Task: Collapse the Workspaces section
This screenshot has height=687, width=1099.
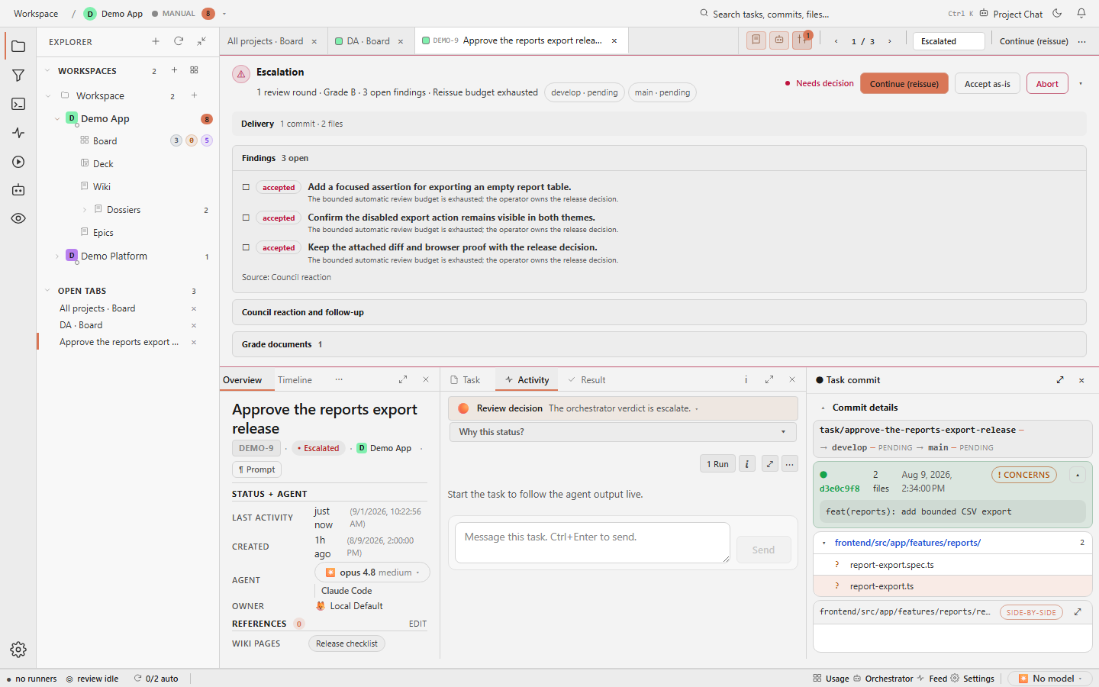Action: coord(47,70)
